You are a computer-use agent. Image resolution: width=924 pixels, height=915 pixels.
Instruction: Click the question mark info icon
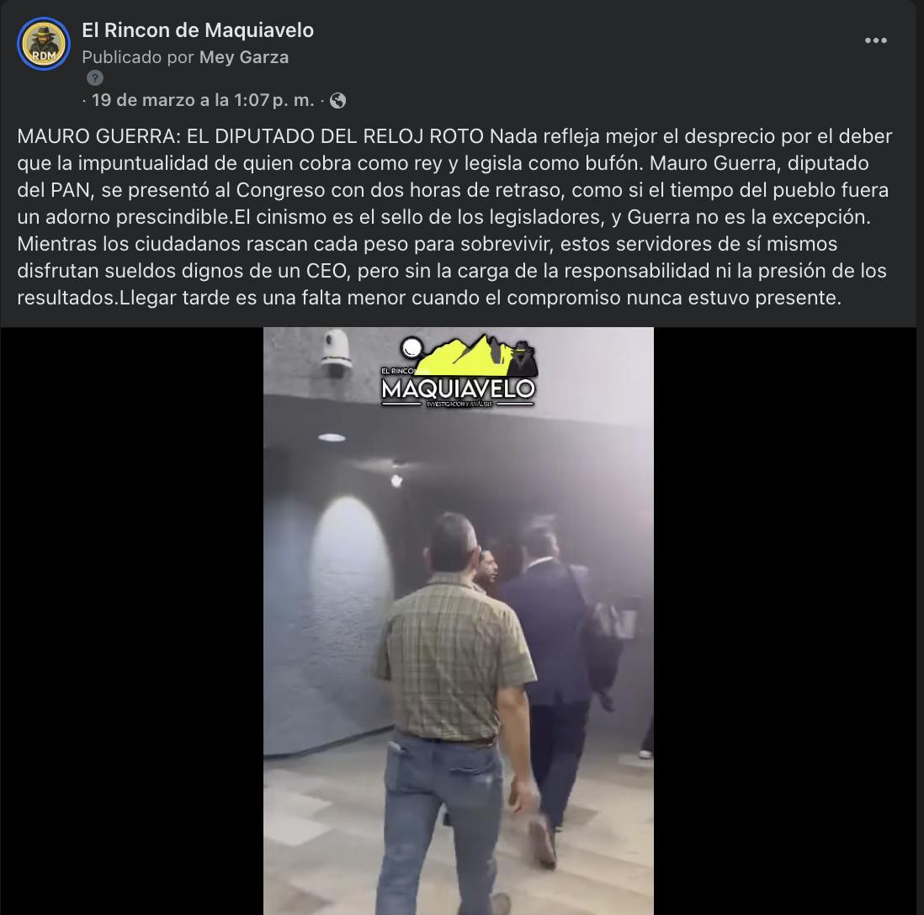pos(95,77)
